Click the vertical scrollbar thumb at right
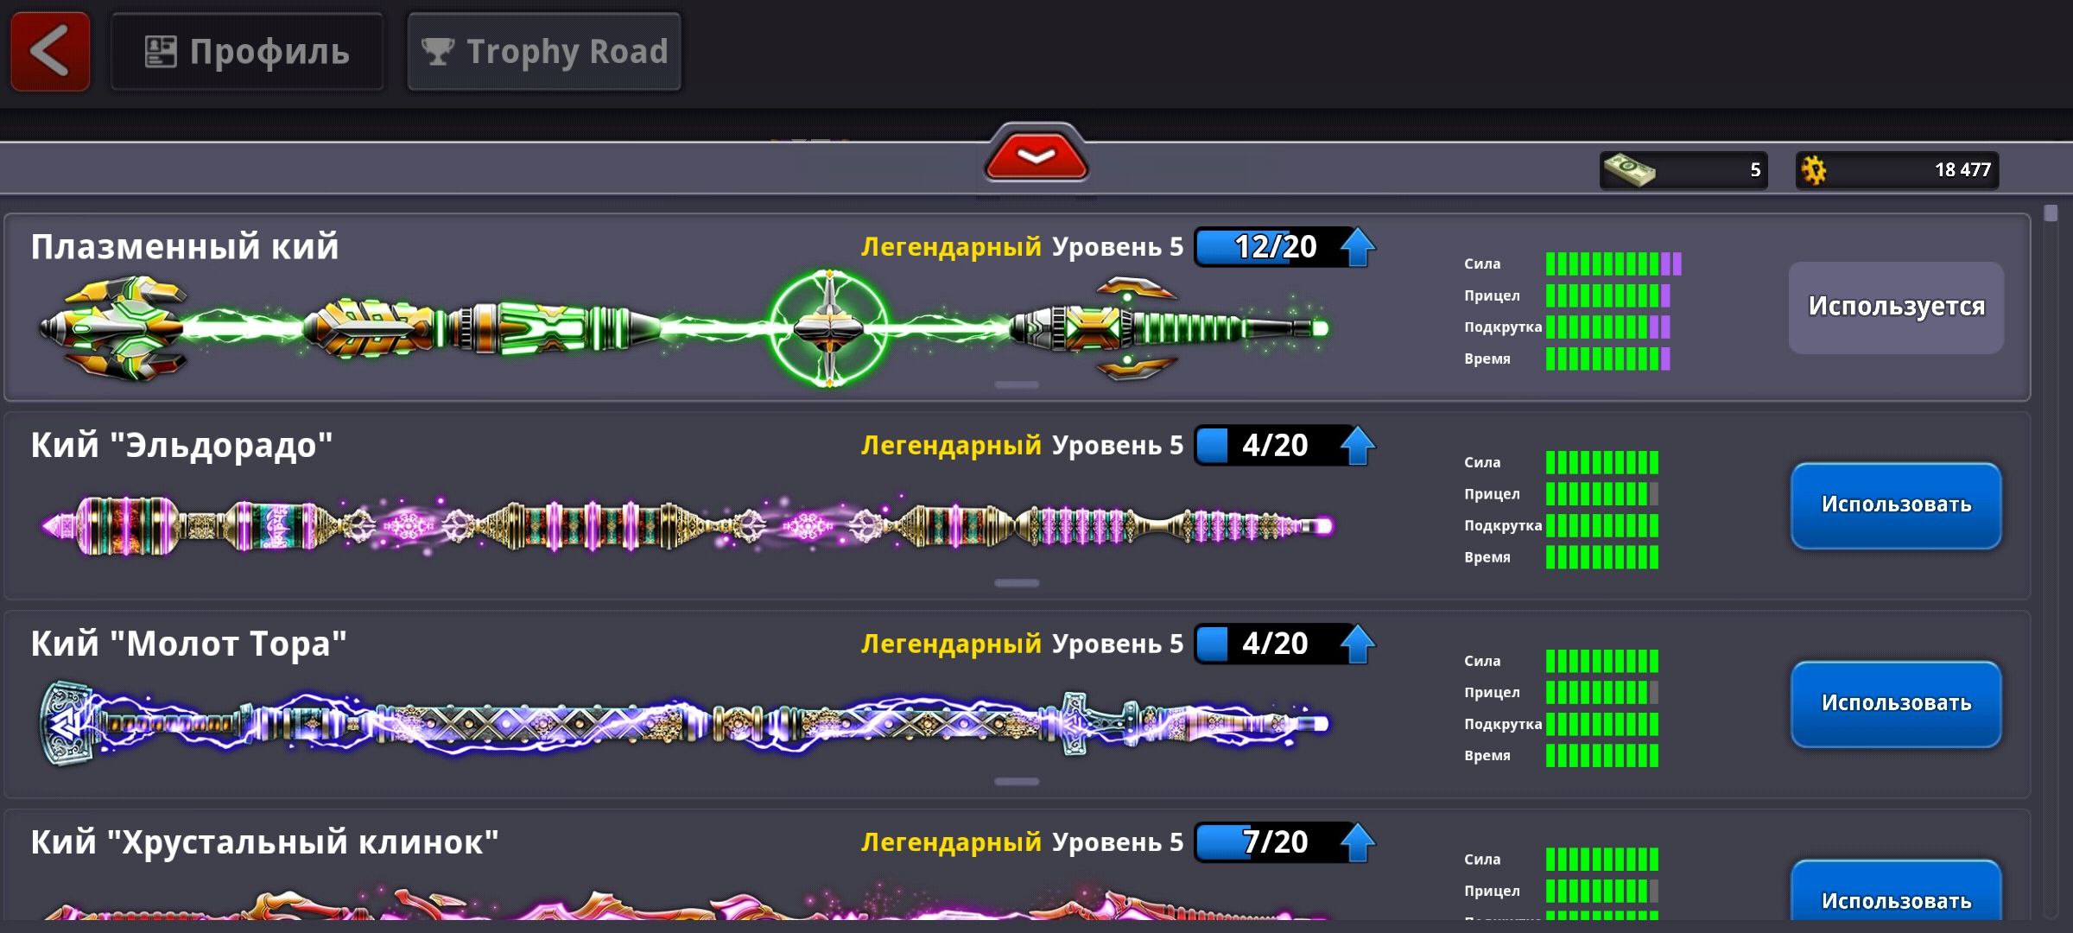The width and height of the screenshot is (2073, 933). 2051,213
